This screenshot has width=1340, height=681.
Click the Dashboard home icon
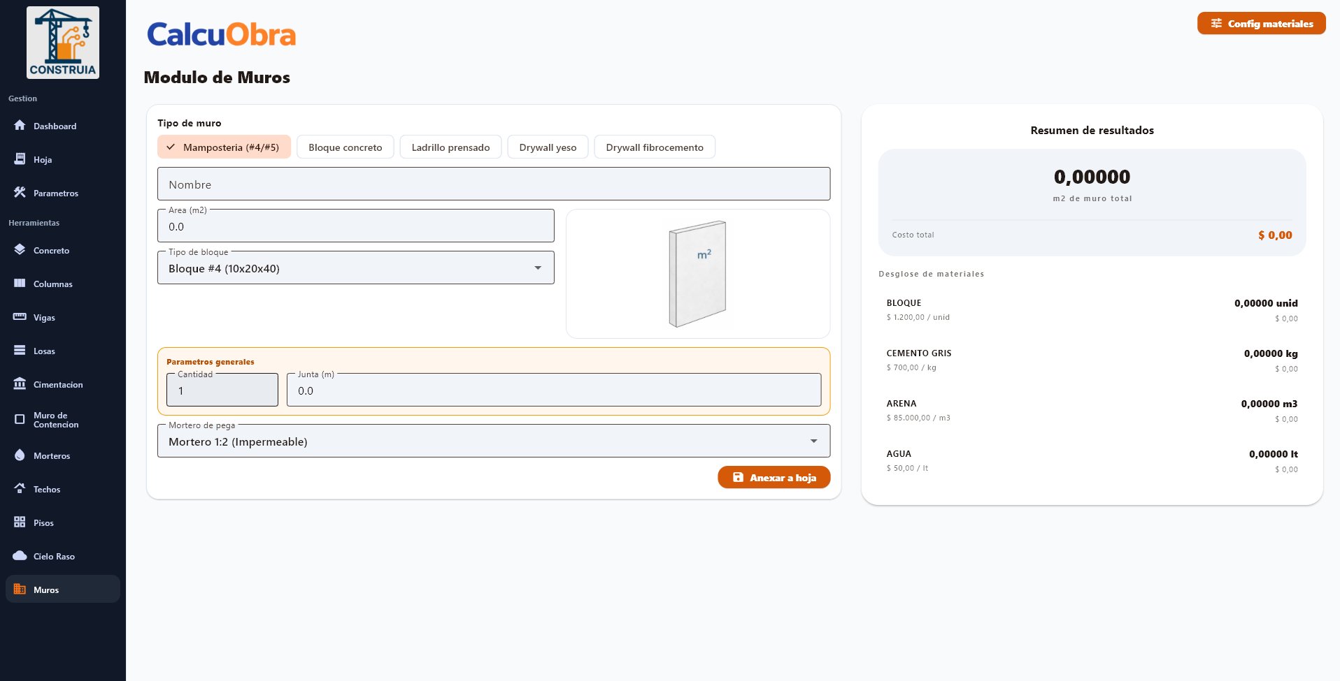20,126
